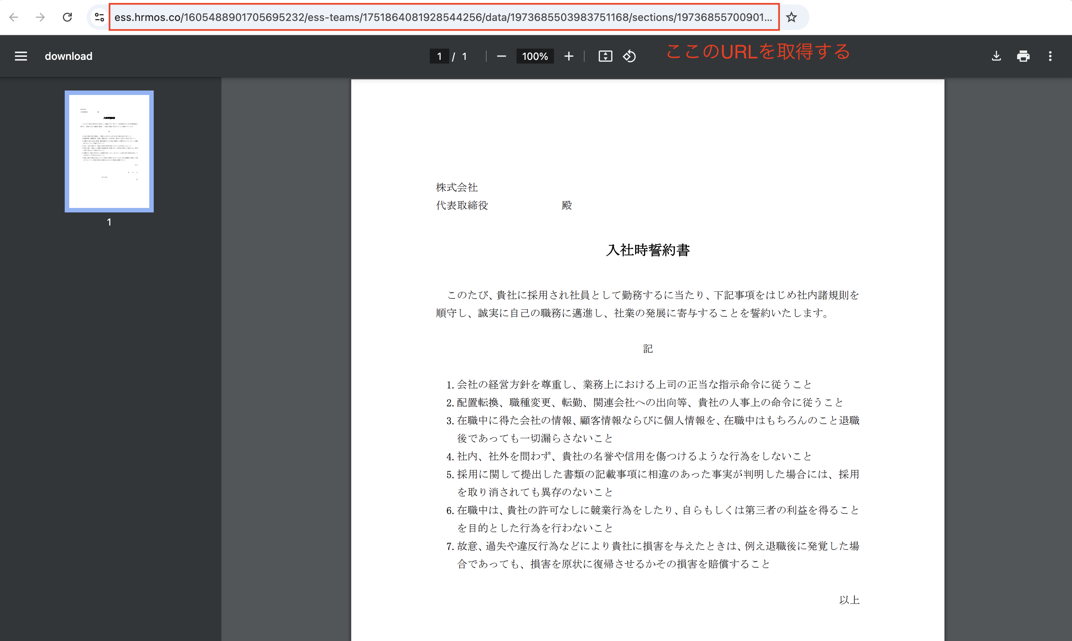Screen dimensions: 1072x641
Task: Zoom in with the plus button
Action: [569, 56]
